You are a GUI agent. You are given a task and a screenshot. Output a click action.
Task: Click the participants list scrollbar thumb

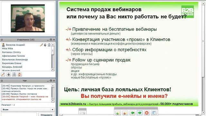pyautogui.click(x=53, y=51)
